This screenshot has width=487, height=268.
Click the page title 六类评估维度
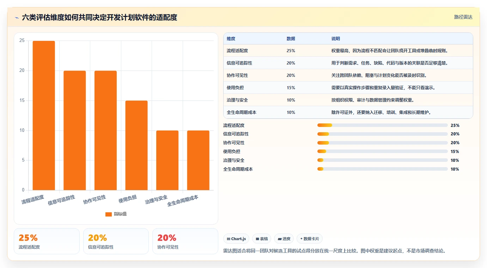pyautogui.click(x=100, y=17)
